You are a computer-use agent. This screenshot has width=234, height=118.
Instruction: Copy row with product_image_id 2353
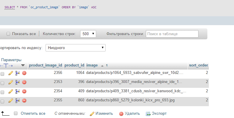coord(17,82)
